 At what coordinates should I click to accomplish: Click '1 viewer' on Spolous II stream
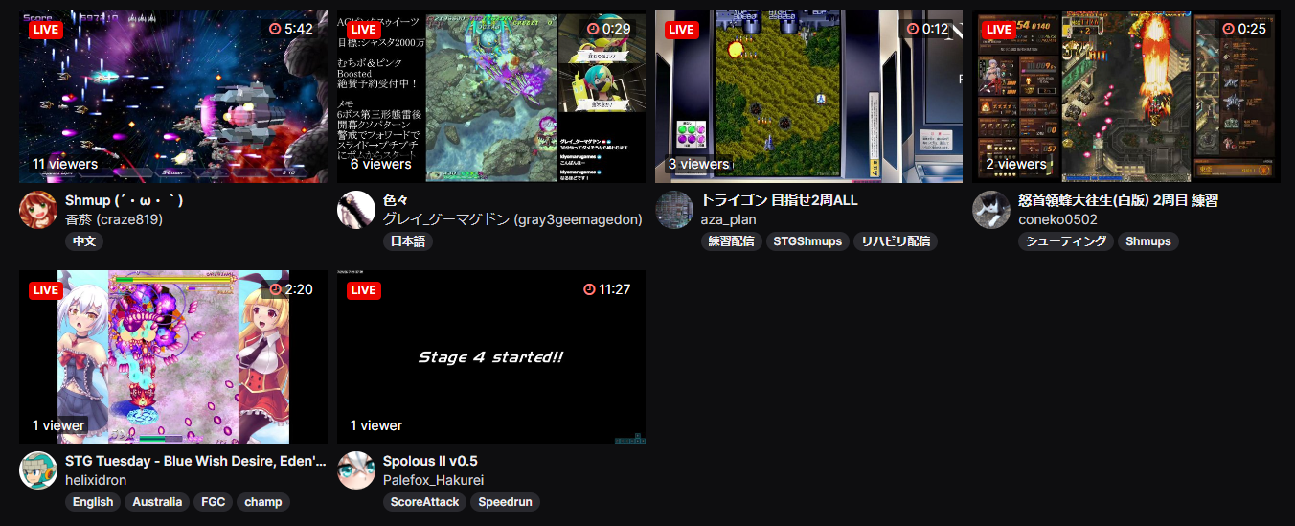pyautogui.click(x=376, y=425)
